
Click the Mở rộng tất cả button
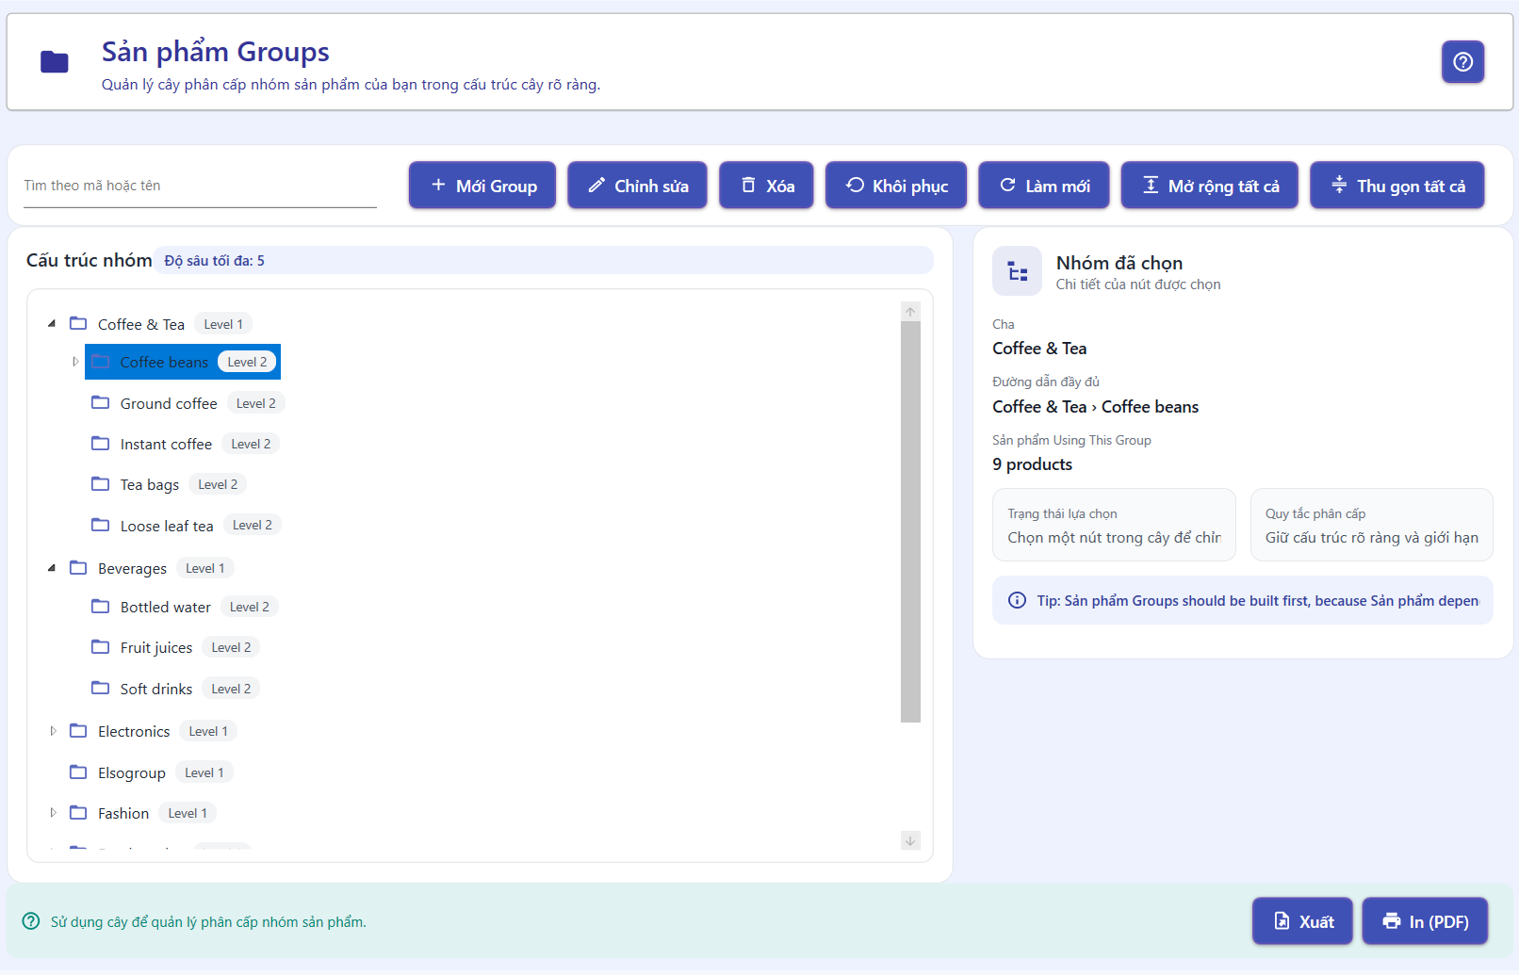click(x=1209, y=186)
